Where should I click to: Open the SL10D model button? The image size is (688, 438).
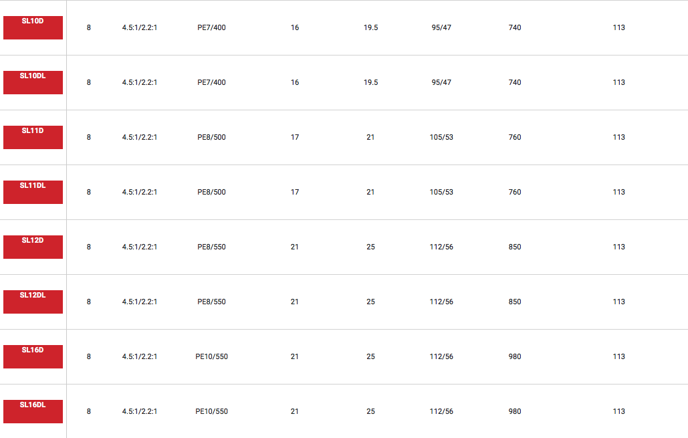pos(33,27)
